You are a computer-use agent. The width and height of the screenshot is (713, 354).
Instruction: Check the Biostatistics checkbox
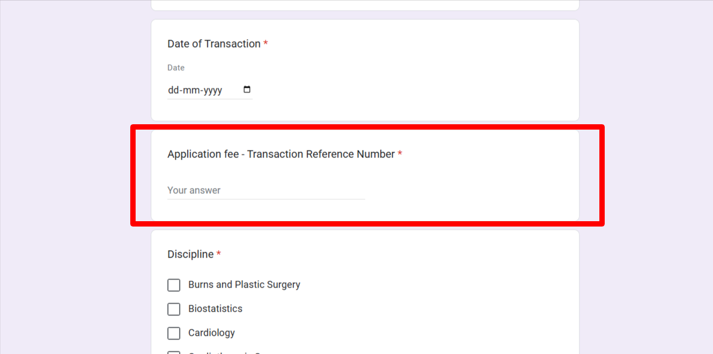point(174,309)
